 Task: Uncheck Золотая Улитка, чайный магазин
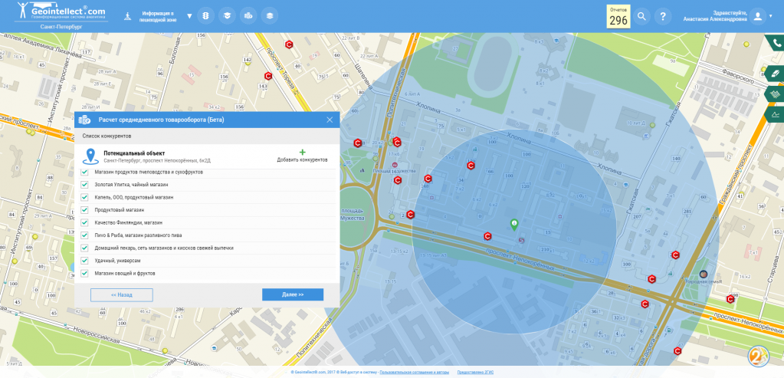84,185
